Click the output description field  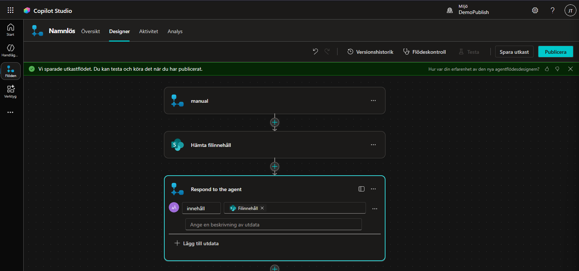click(273, 224)
